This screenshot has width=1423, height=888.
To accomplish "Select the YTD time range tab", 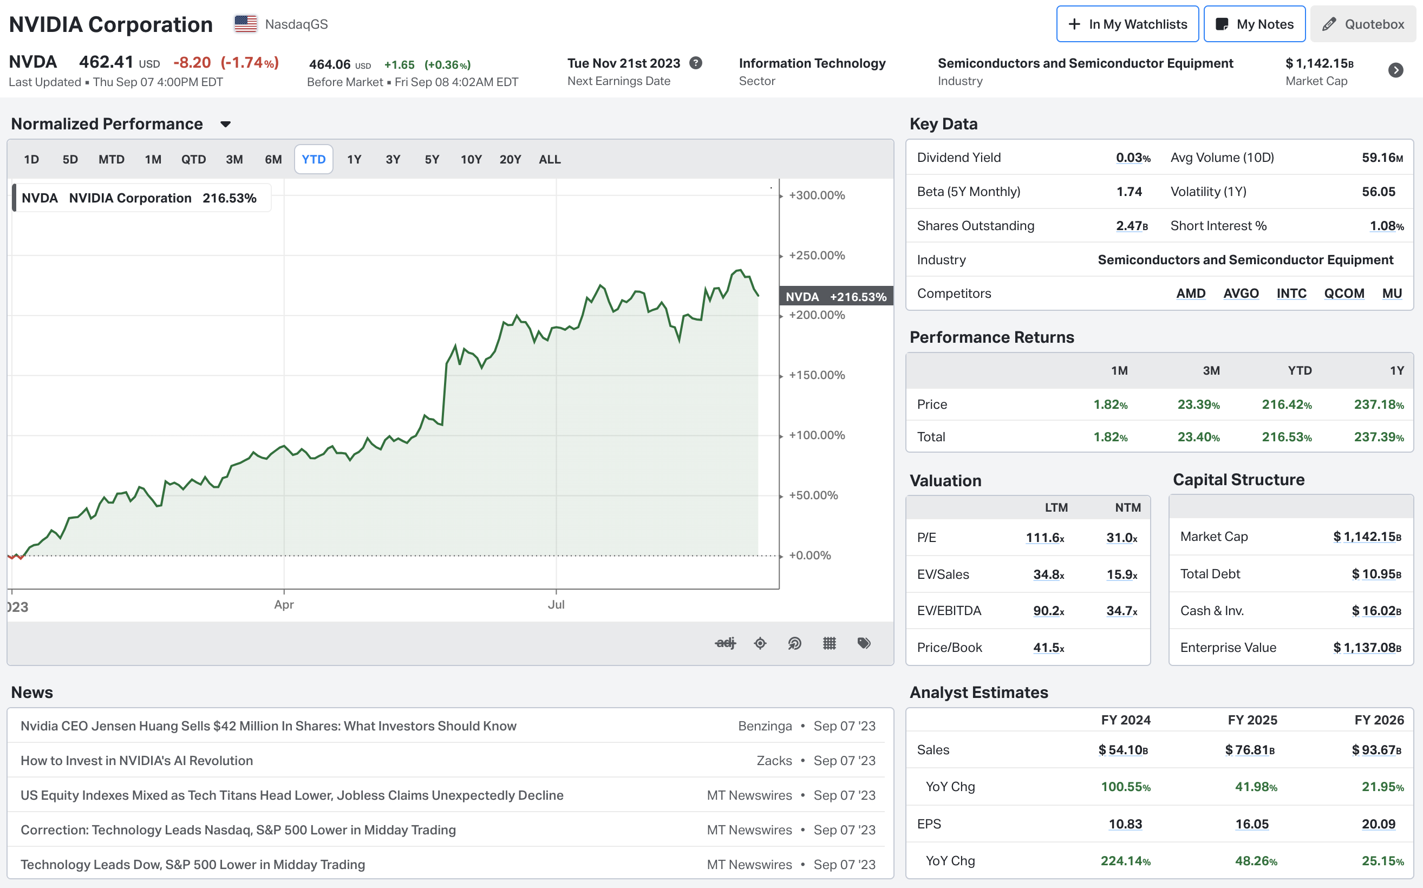I will (314, 159).
